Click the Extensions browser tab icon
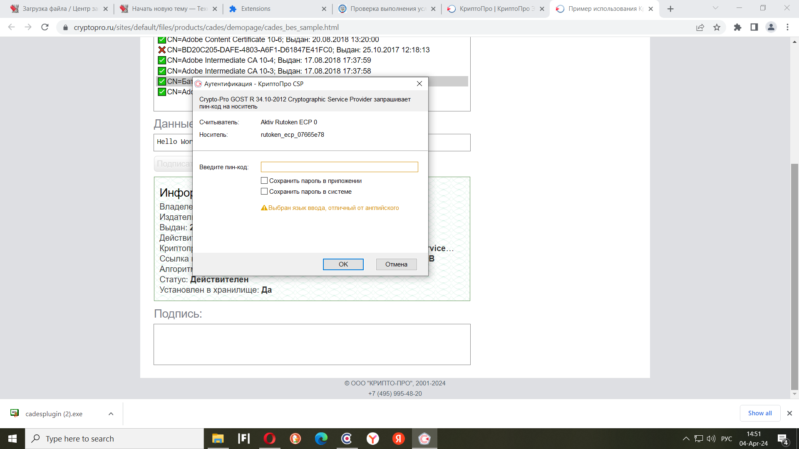799x449 pixels. 232,8
